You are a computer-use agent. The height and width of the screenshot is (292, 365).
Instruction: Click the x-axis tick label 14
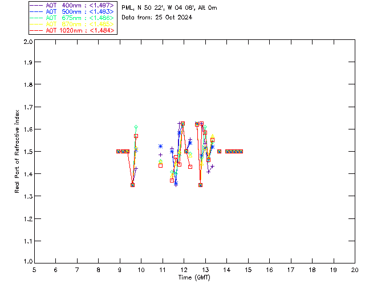[x=227, y=270]
